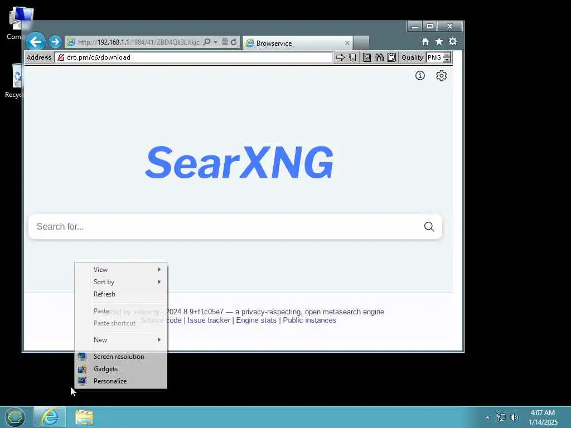Viewport: 571px width, 428px height.
Task: Click the Gadgets menu icon
Action: click(x=82, y=369)
